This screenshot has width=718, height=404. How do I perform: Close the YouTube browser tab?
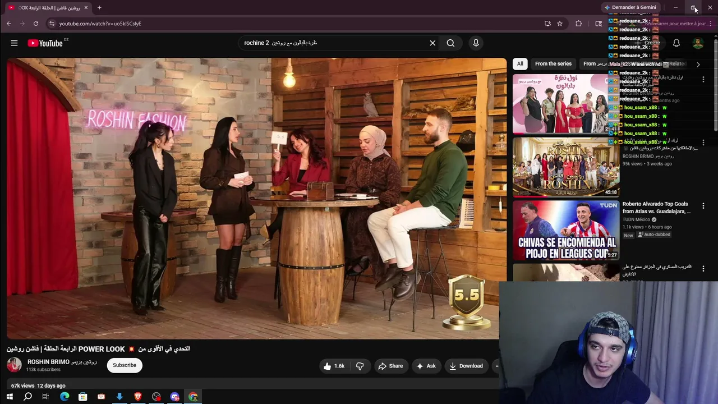(x=86, y=8)
